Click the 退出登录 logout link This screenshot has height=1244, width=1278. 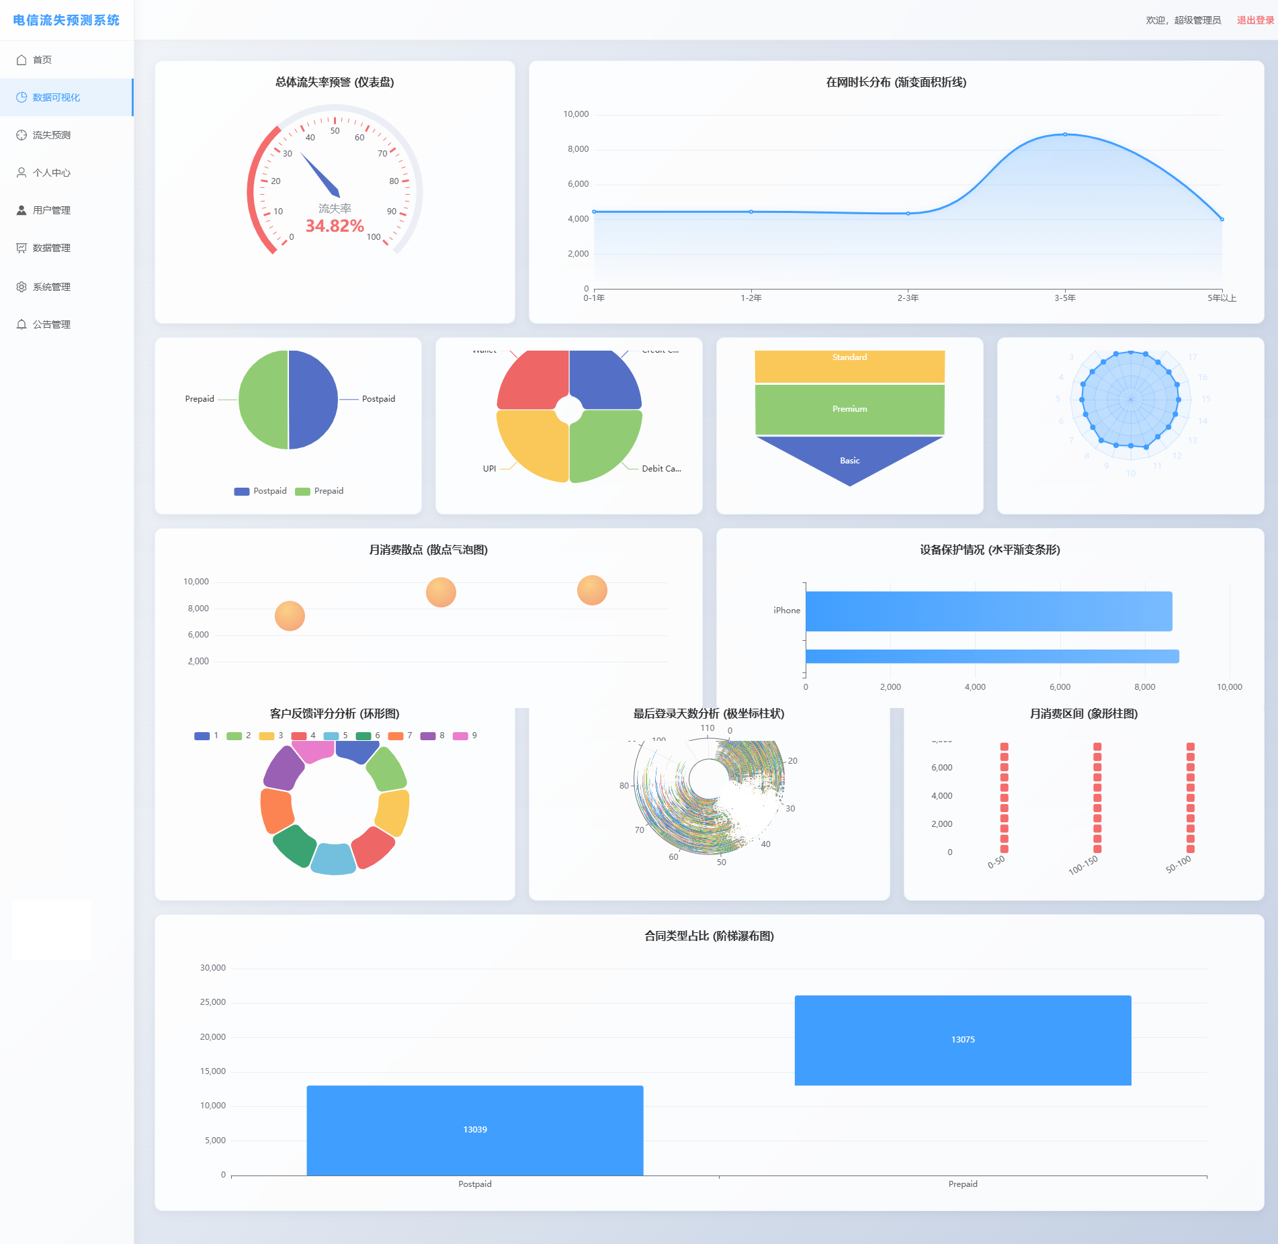pyautogui.click(x=1255, y=20)
